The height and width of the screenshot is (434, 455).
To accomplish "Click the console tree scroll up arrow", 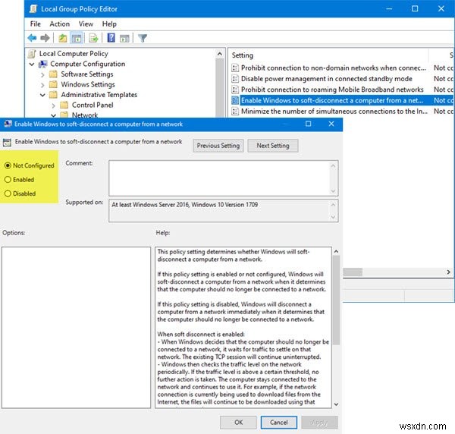I will (x=220, y=54).
